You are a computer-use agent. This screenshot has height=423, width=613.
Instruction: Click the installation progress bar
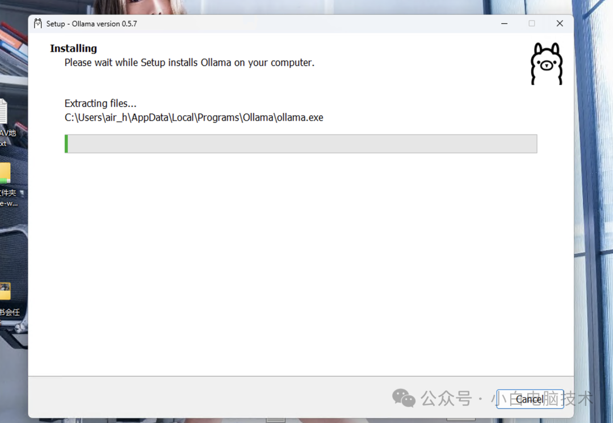click(x=301, y=144)
